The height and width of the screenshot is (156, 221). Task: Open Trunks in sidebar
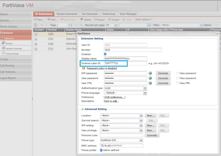point(16,59)
